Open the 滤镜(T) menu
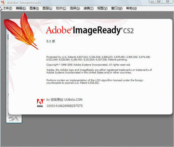174x147 pixels. click(88, 8)
